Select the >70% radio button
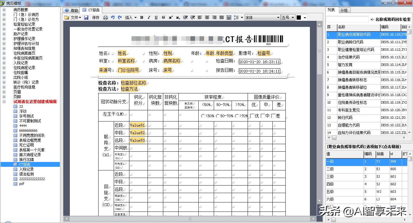413x223 pixels. point(237,116)
